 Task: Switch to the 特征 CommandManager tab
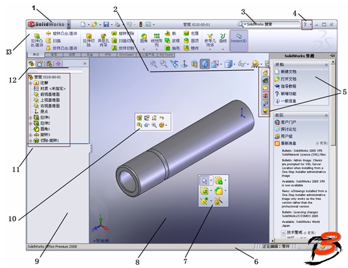[36, 54]
